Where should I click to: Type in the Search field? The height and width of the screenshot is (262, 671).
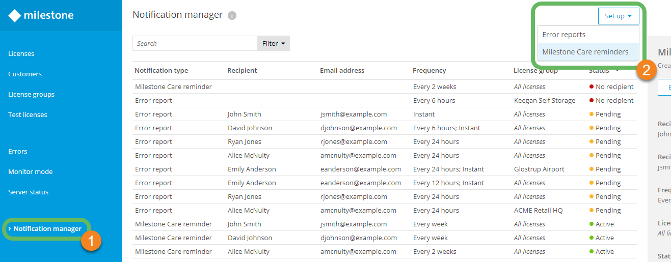pos(195,44)
